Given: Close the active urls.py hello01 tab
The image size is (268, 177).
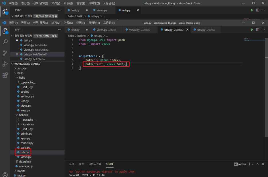Looking at the screenshot, I should (x=187, y=30).
